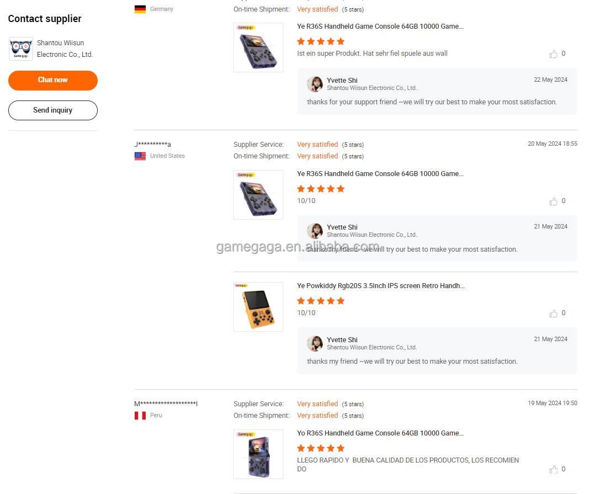Click Yvette Shi avatar in Powkiddy reply
The height and width of the screenshot is (494, 595).
(315, 343)
